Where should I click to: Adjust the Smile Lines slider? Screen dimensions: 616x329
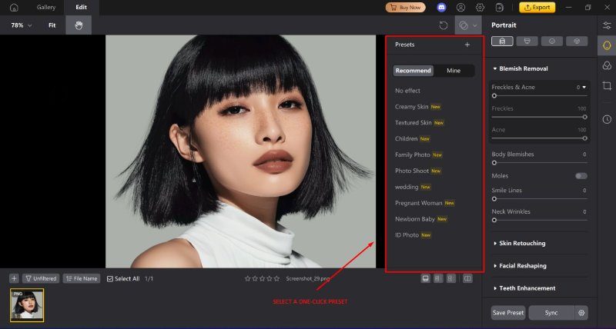tap(540, 199)
